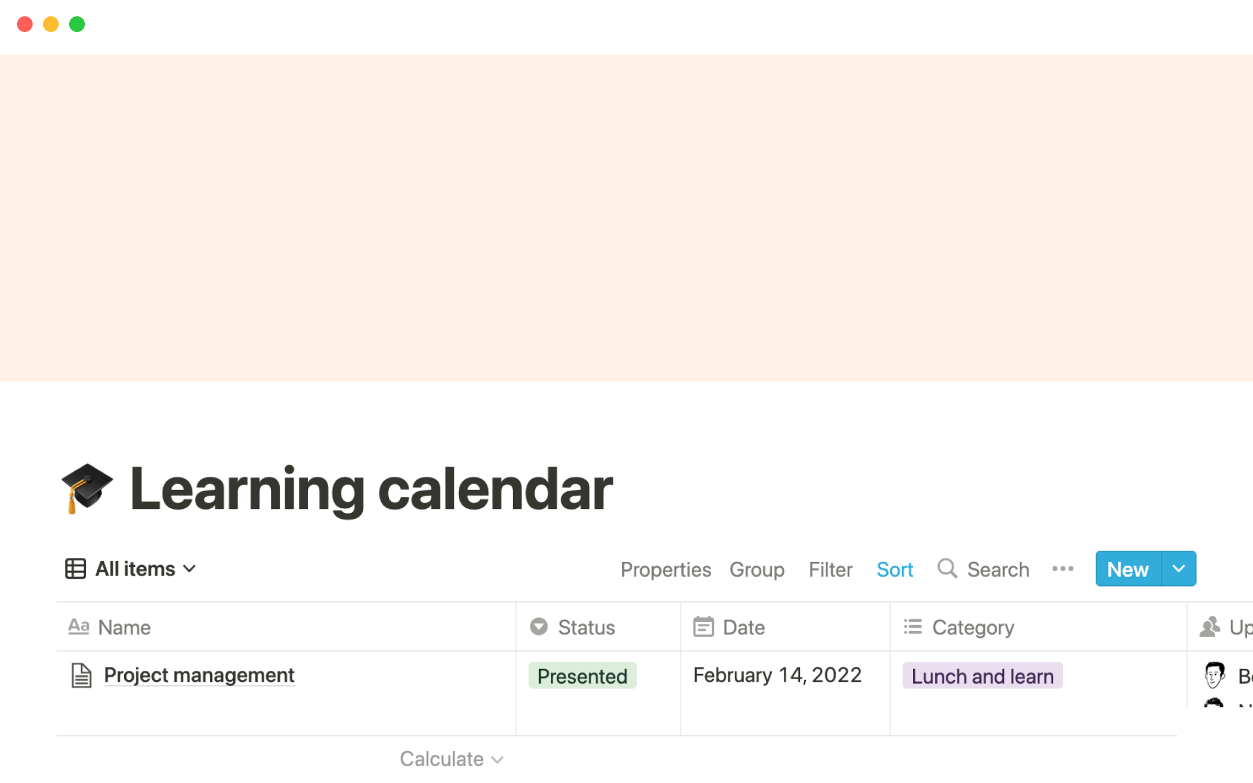Click the Status column's select property icon
The width and height of the screenshot is (1253, 783).
coord(538,626)
